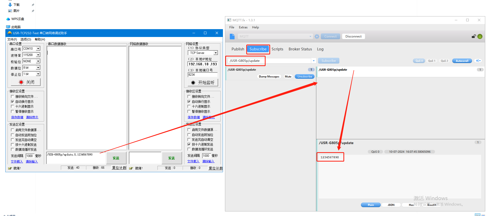Click the unlocked padlock icon

[474, 36]
